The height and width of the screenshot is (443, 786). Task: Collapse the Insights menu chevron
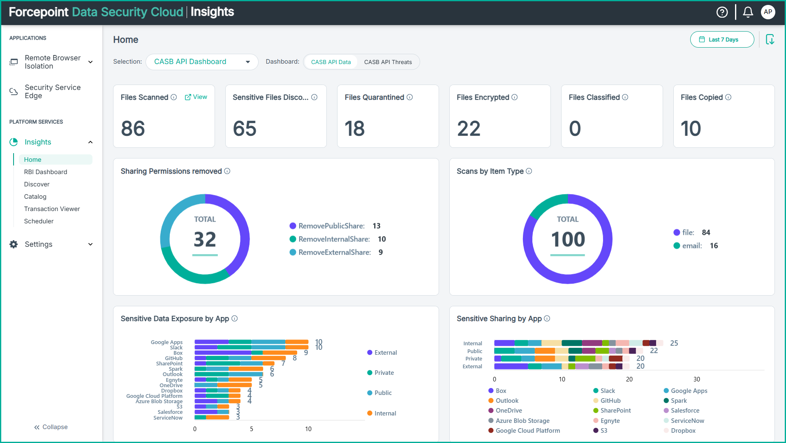90,142
